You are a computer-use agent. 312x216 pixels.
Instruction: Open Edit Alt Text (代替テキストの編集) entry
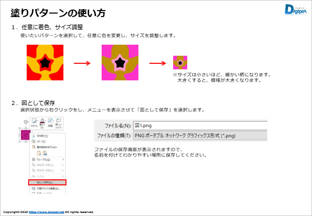[47, 187]
